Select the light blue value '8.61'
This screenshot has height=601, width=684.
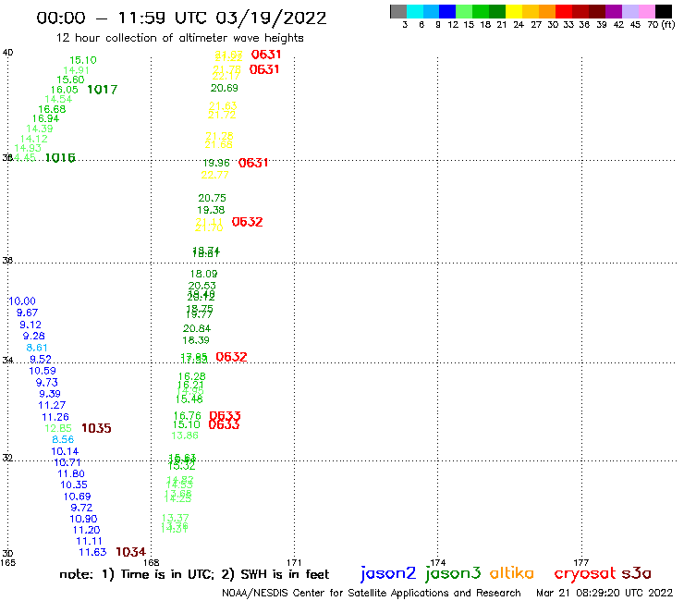coord(37,348)
